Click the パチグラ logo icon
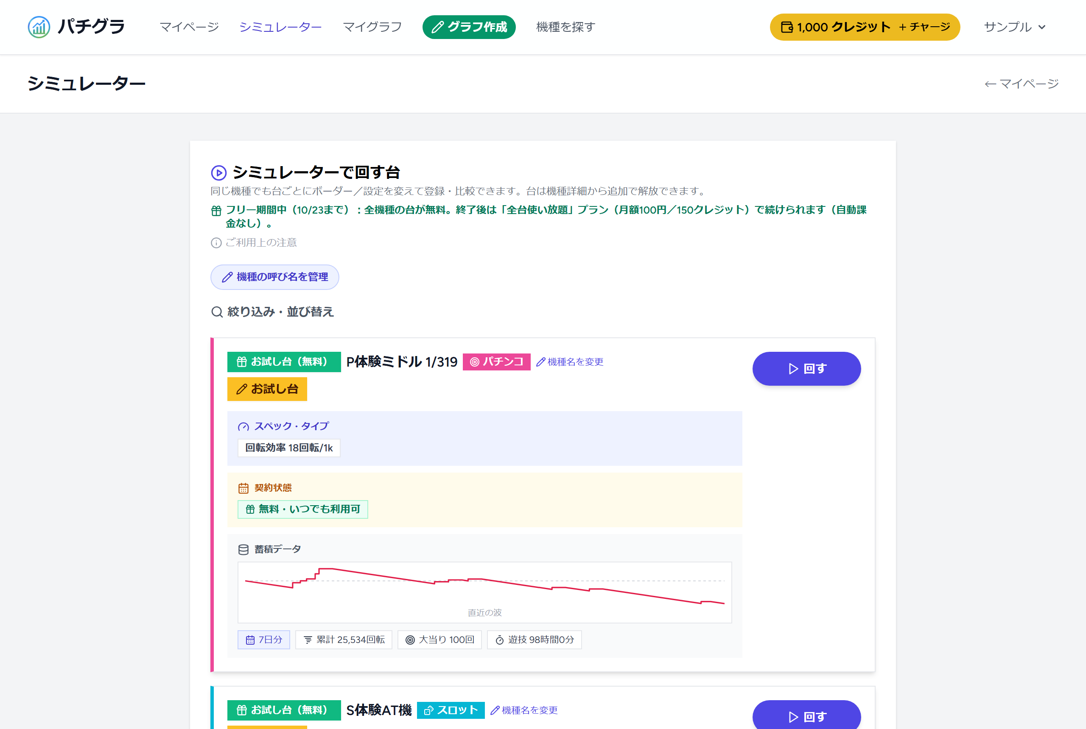This screenshot has width=1086, height=729. point(39,27)
